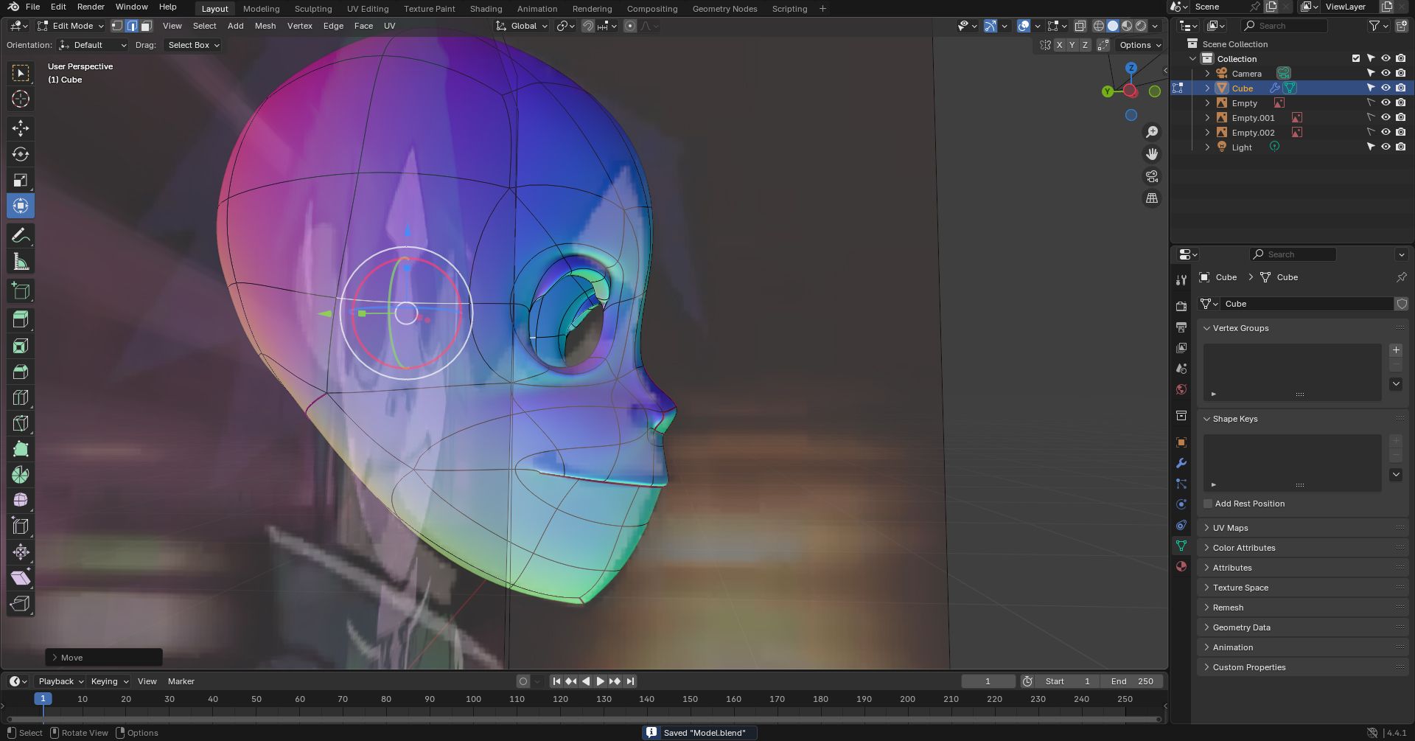Select the Rotate tool
This screenshot has height=741, width=1415.
click(21, 154)
